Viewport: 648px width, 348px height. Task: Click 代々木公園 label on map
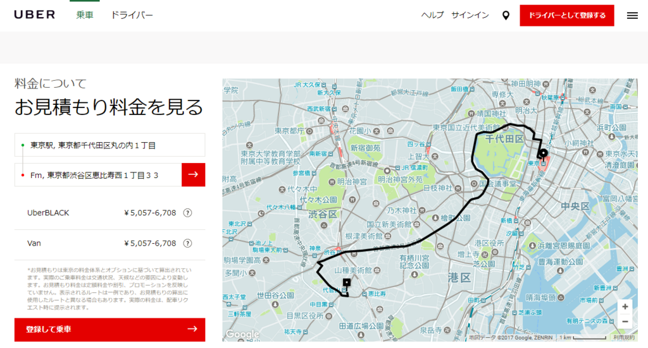[318, 200]
